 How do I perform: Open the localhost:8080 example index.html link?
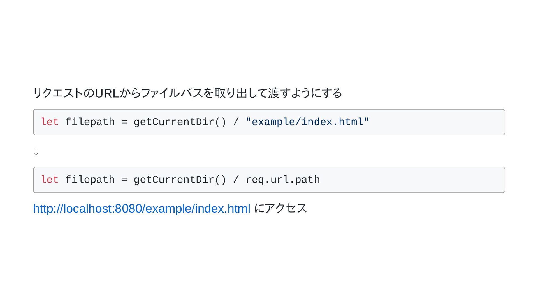pyautogui.click(x=142, y=209)
